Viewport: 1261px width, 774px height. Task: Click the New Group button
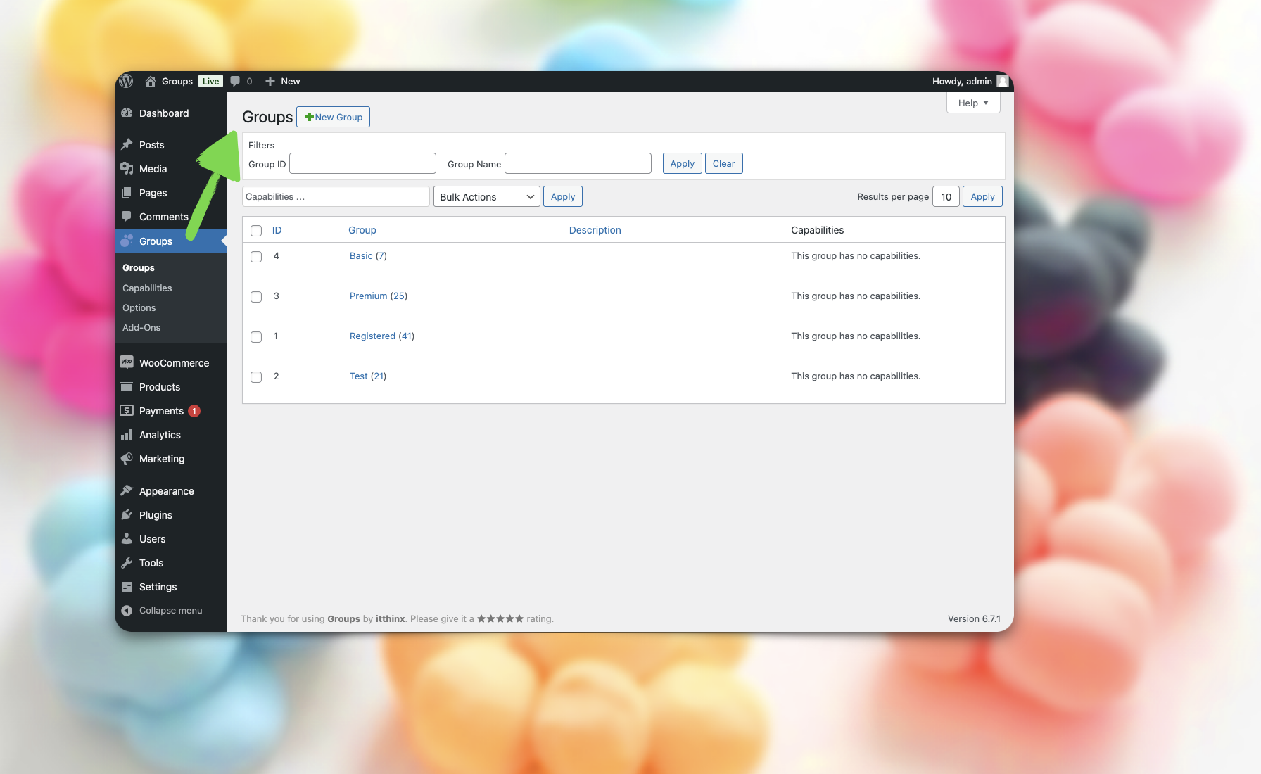coord(333,117)
